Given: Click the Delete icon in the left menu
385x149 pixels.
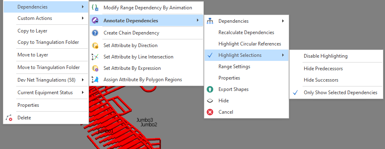Looking at the screenshot, I should coord(9,118).
